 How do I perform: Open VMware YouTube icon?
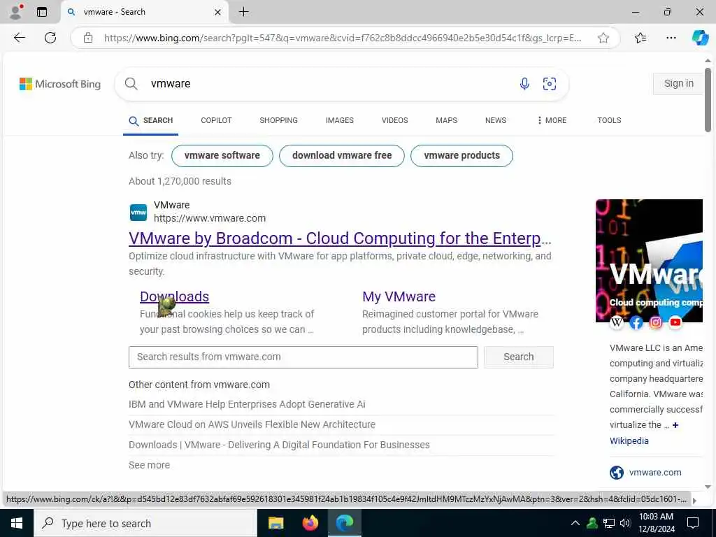pos(675,322)
